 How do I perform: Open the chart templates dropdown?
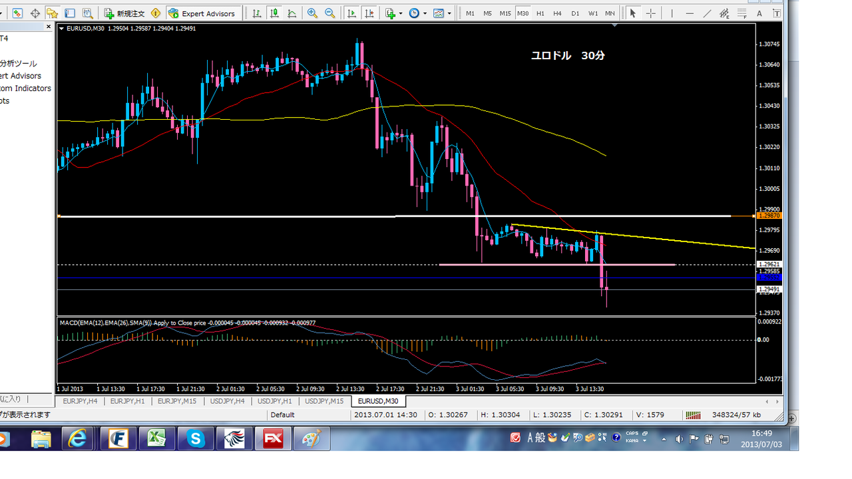441,13
